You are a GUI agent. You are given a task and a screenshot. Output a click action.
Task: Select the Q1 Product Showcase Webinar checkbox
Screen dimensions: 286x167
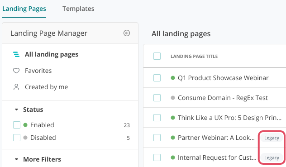click(x=157, y=78)
